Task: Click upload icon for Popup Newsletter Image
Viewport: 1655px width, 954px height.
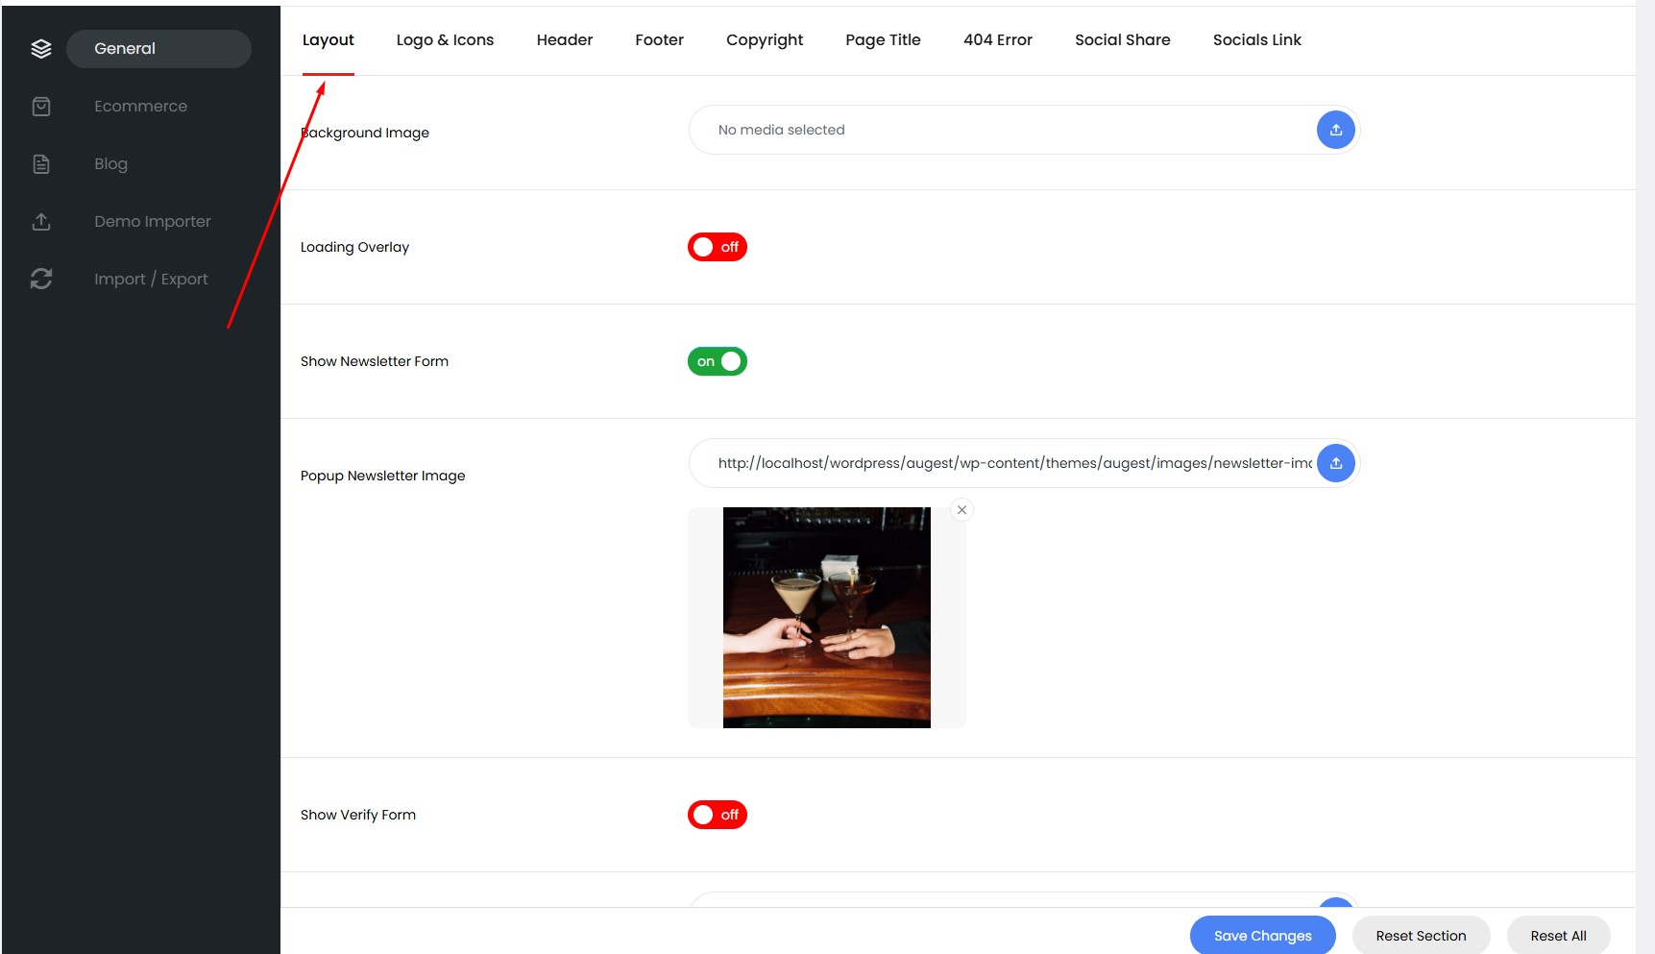Action: pos(1335,463)
